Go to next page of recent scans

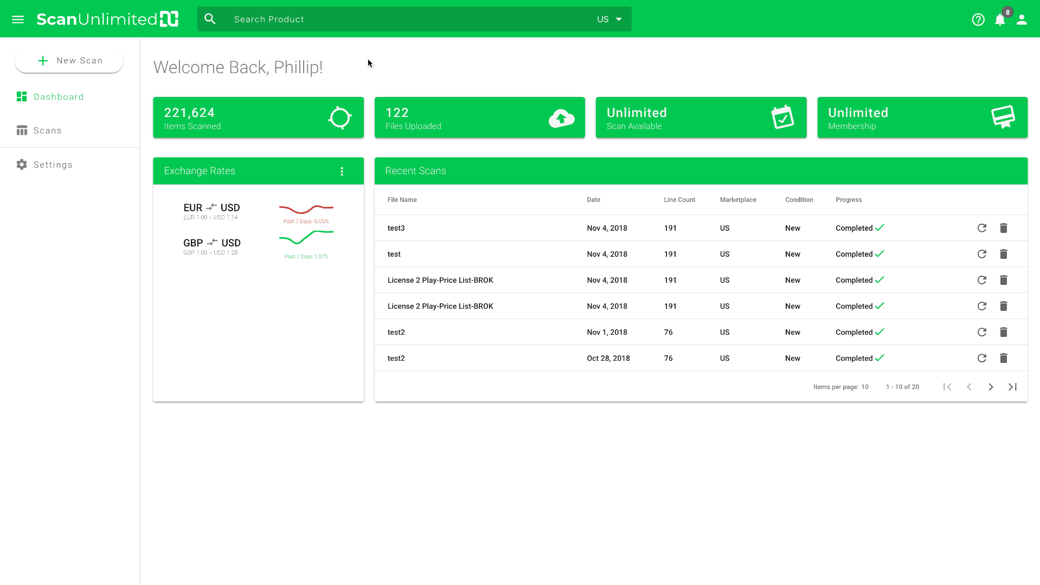(x=991, y=387)
